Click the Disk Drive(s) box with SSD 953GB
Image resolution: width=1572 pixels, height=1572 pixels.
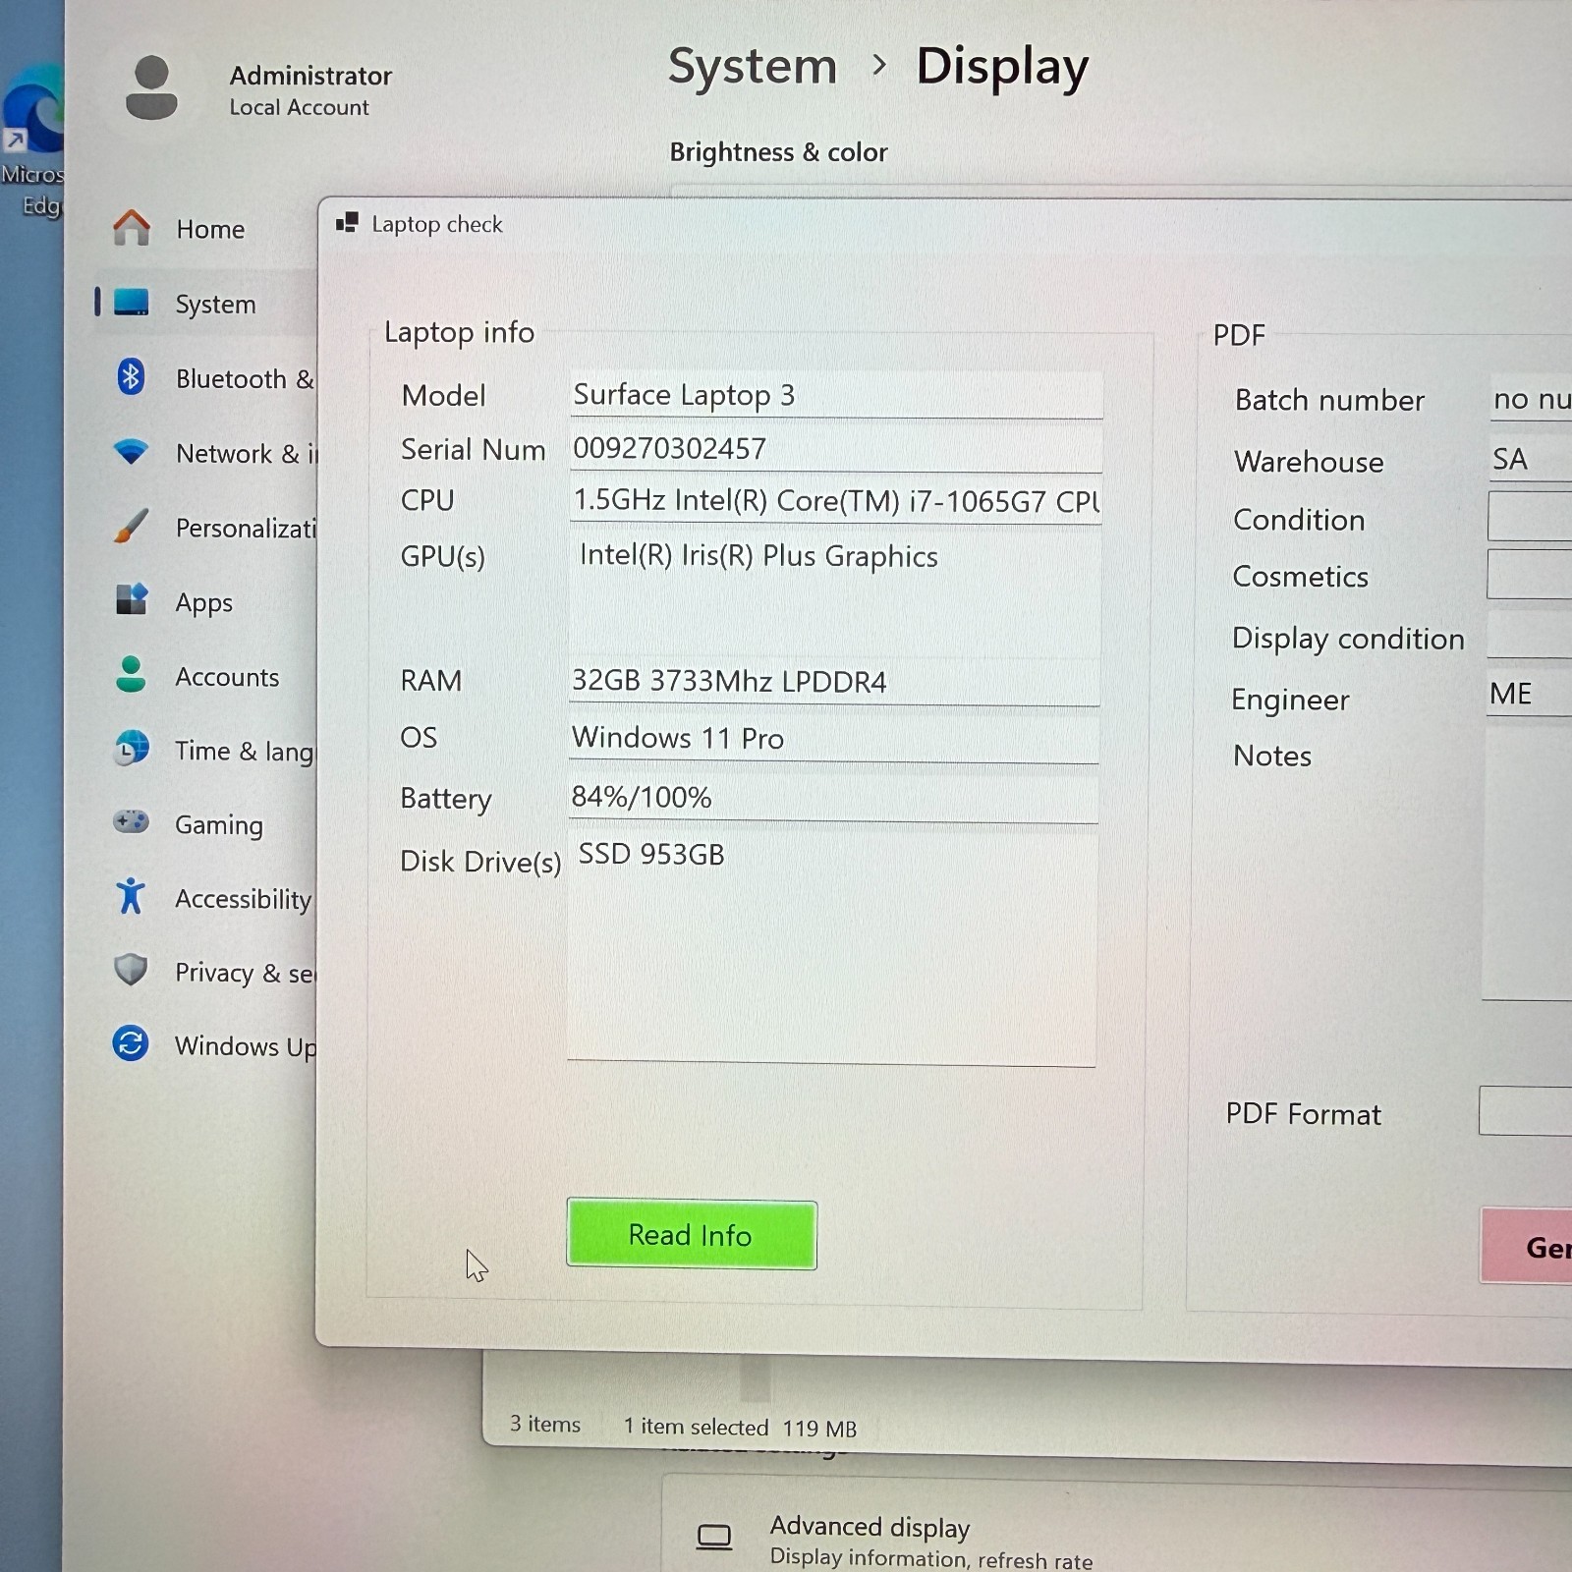832,949
